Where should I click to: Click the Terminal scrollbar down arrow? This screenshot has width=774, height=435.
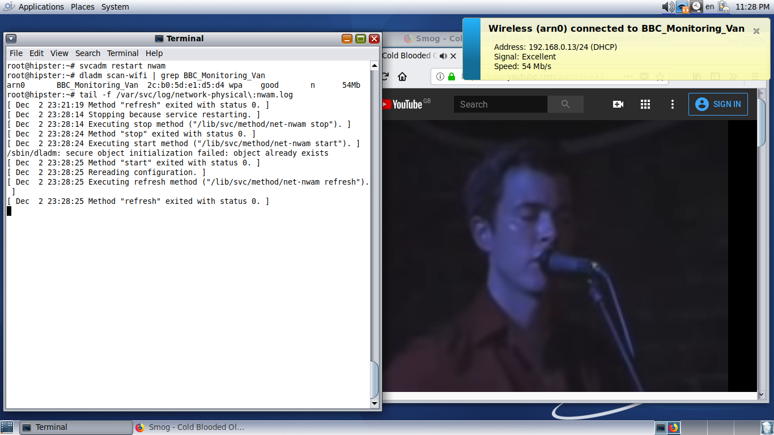click(x=374, y=403)
